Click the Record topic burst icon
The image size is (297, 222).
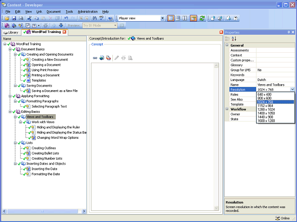45,25
